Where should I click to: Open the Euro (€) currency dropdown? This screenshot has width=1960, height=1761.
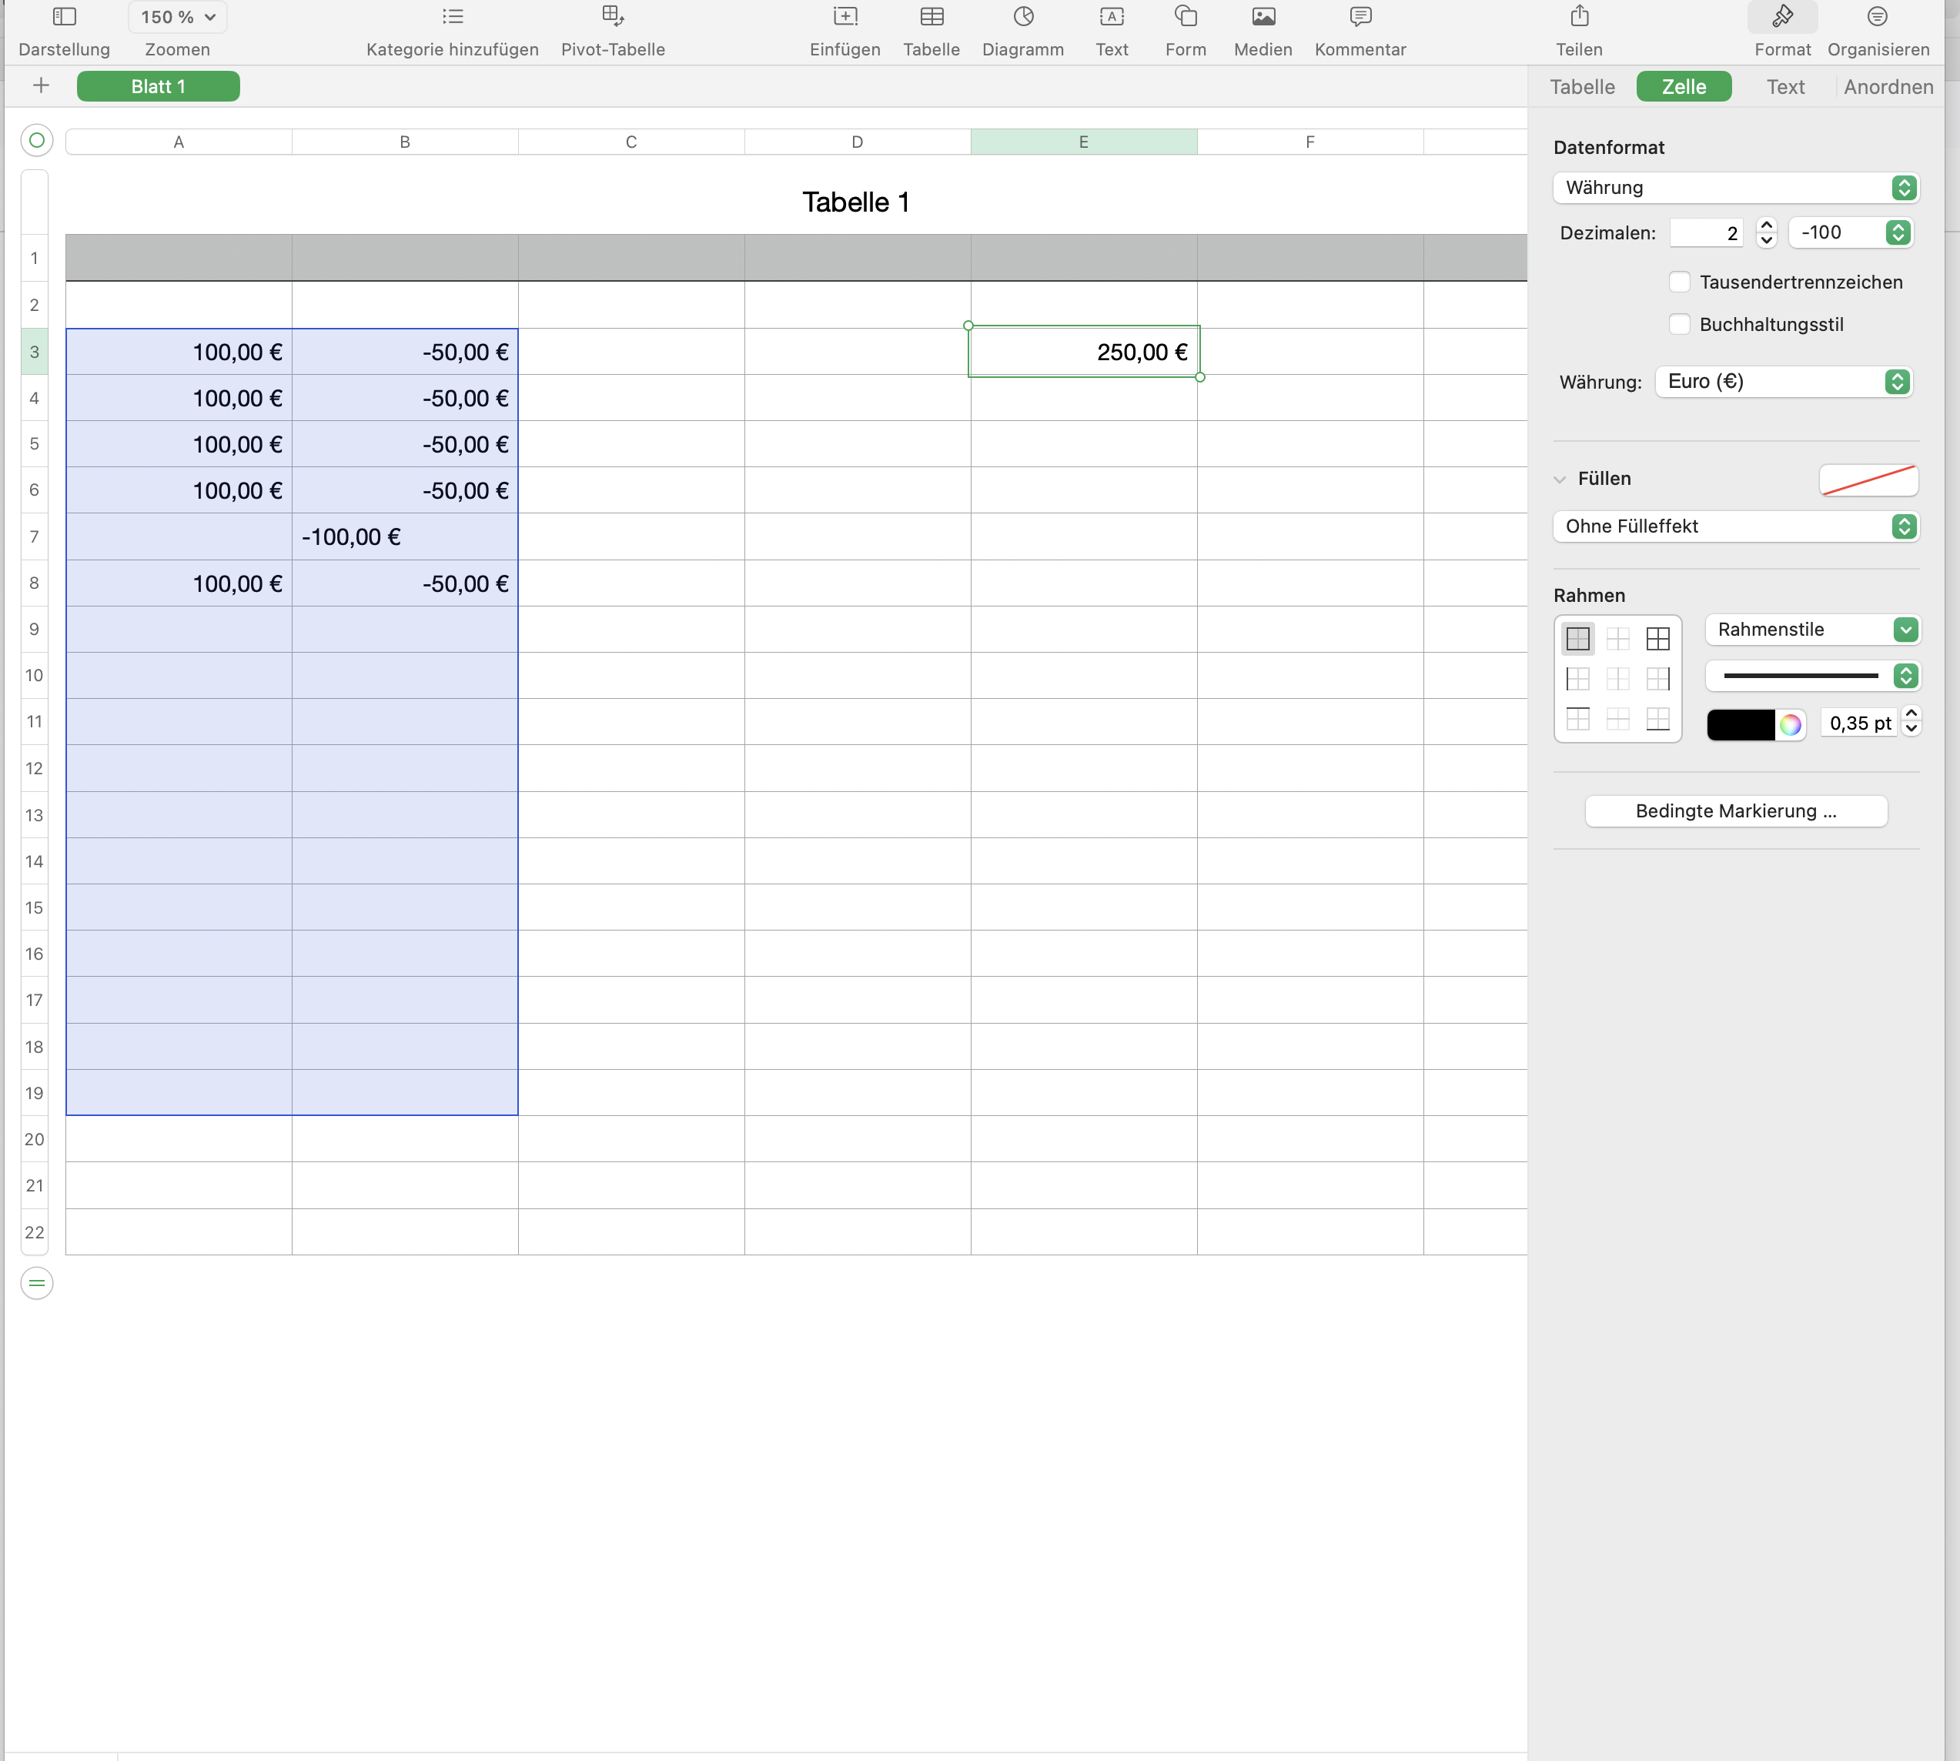point(1784,383)
